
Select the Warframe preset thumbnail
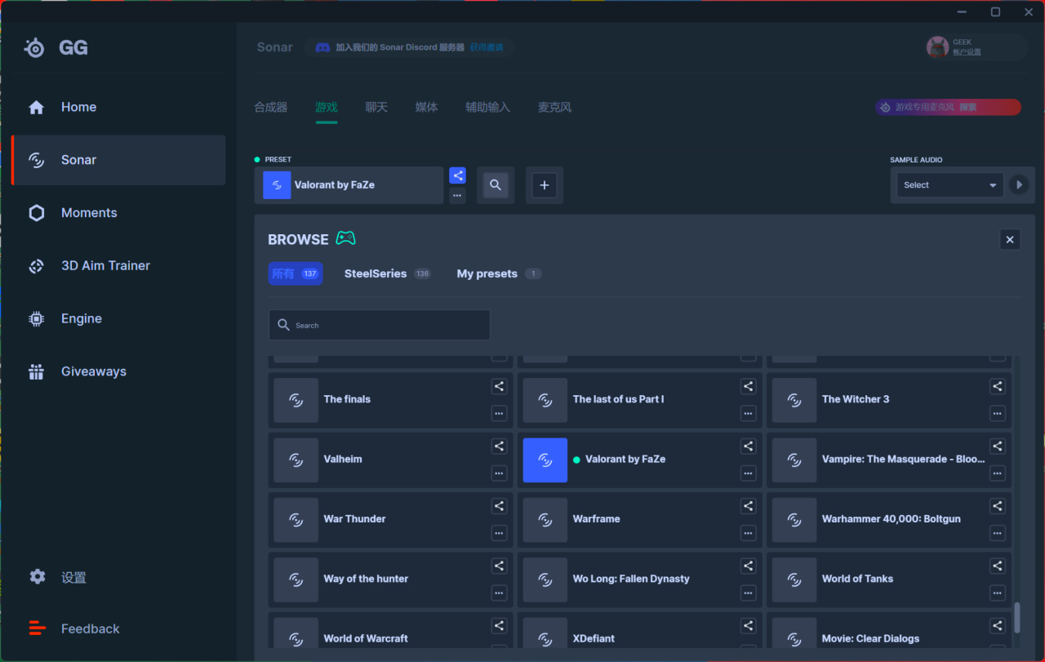point(545,520)
